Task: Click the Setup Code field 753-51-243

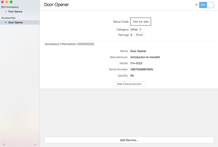Action: [140, 22]
